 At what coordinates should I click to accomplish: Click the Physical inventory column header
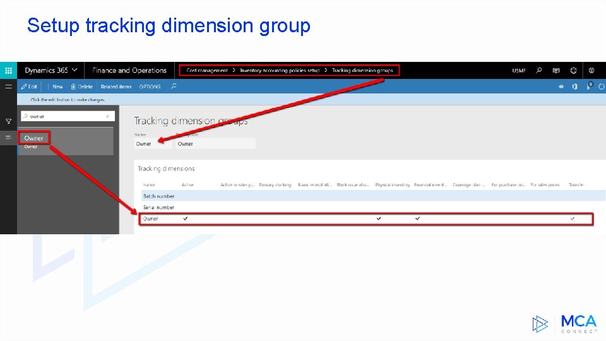392,185
